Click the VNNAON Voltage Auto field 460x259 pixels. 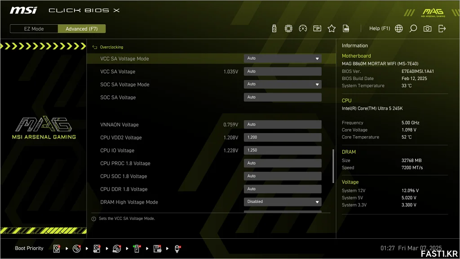283,125
